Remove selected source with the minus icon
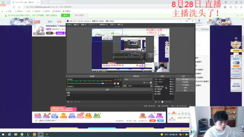The width and height of the screenshot is (244, 137). [159, 102]
